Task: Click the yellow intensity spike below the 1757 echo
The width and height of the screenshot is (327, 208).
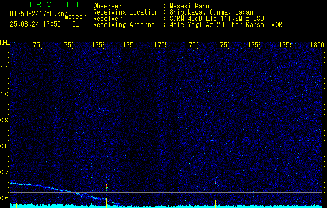Action: [215, 203]
